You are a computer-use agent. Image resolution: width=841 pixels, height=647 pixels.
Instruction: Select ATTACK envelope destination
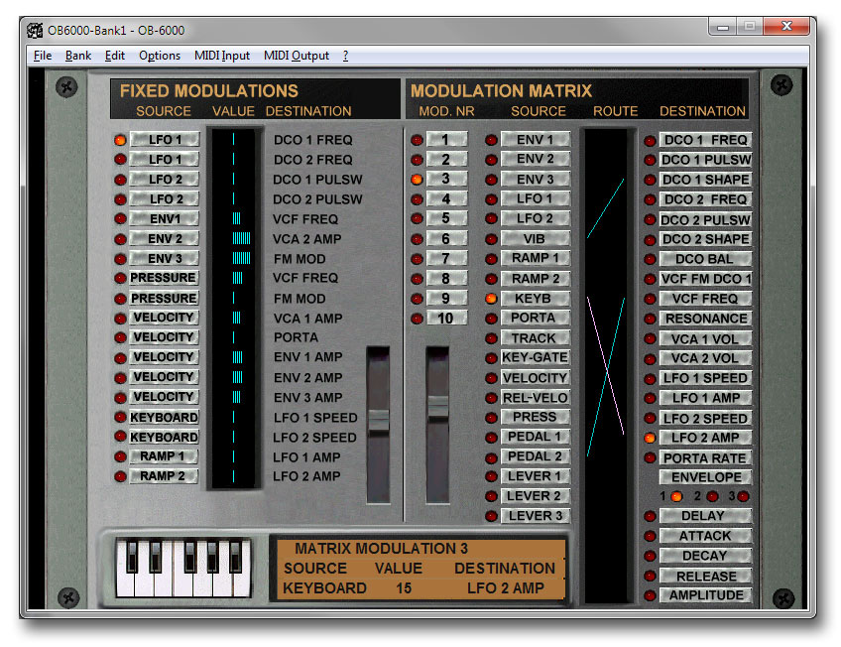click(705, 536)
